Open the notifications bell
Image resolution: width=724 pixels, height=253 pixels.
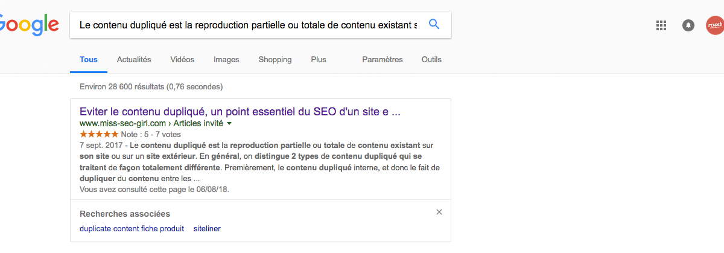coord(688,25)
